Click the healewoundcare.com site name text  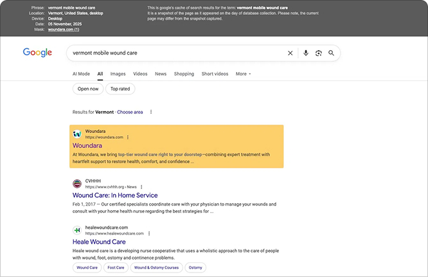pyautogui.click(x=107, y=228)
